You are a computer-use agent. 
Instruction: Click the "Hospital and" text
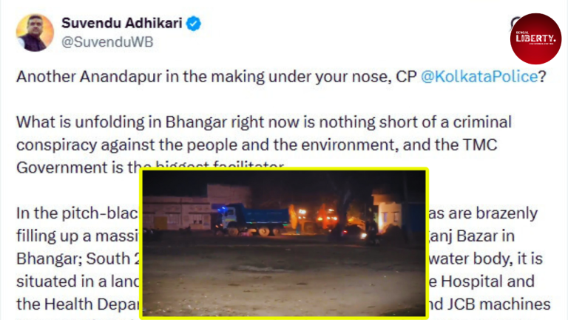pos(487,281)
